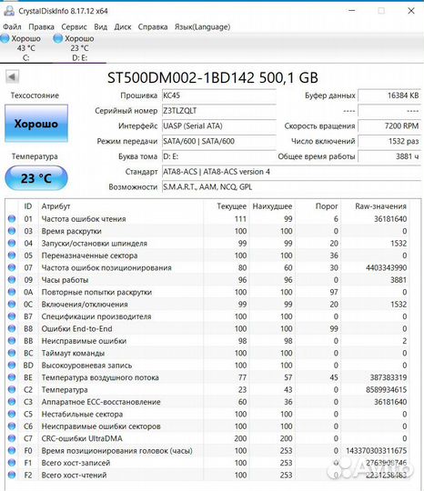Open the Язык(Language) menu

coord(202,27)
